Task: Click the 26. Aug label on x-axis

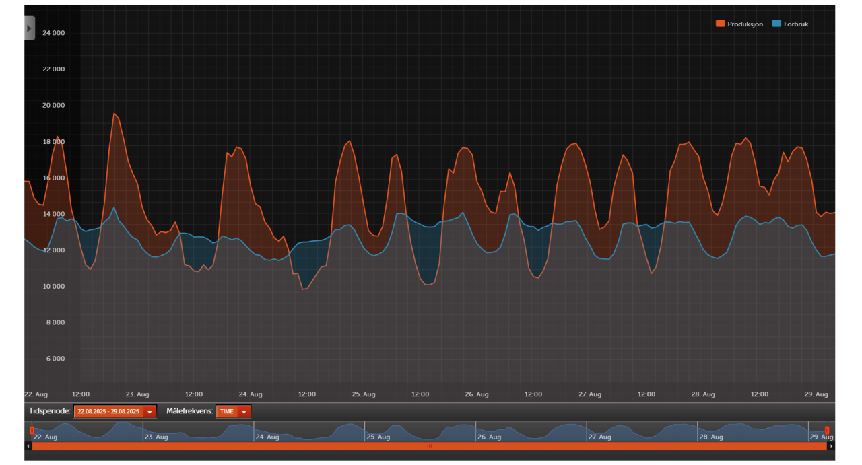Action: (x=477, y=394)
